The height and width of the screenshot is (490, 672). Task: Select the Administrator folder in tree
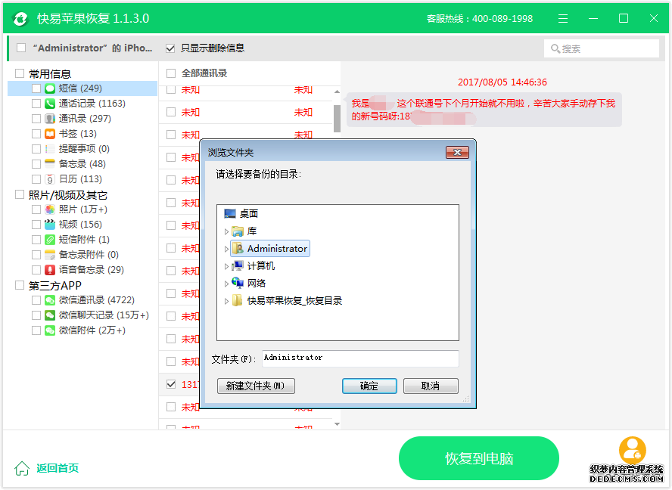[276, 249]
